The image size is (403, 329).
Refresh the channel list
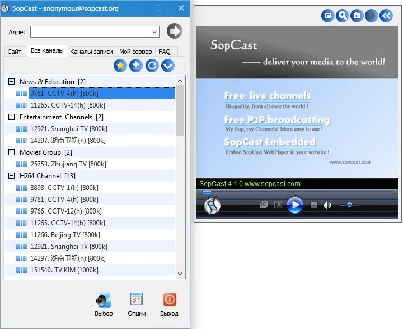152,66
